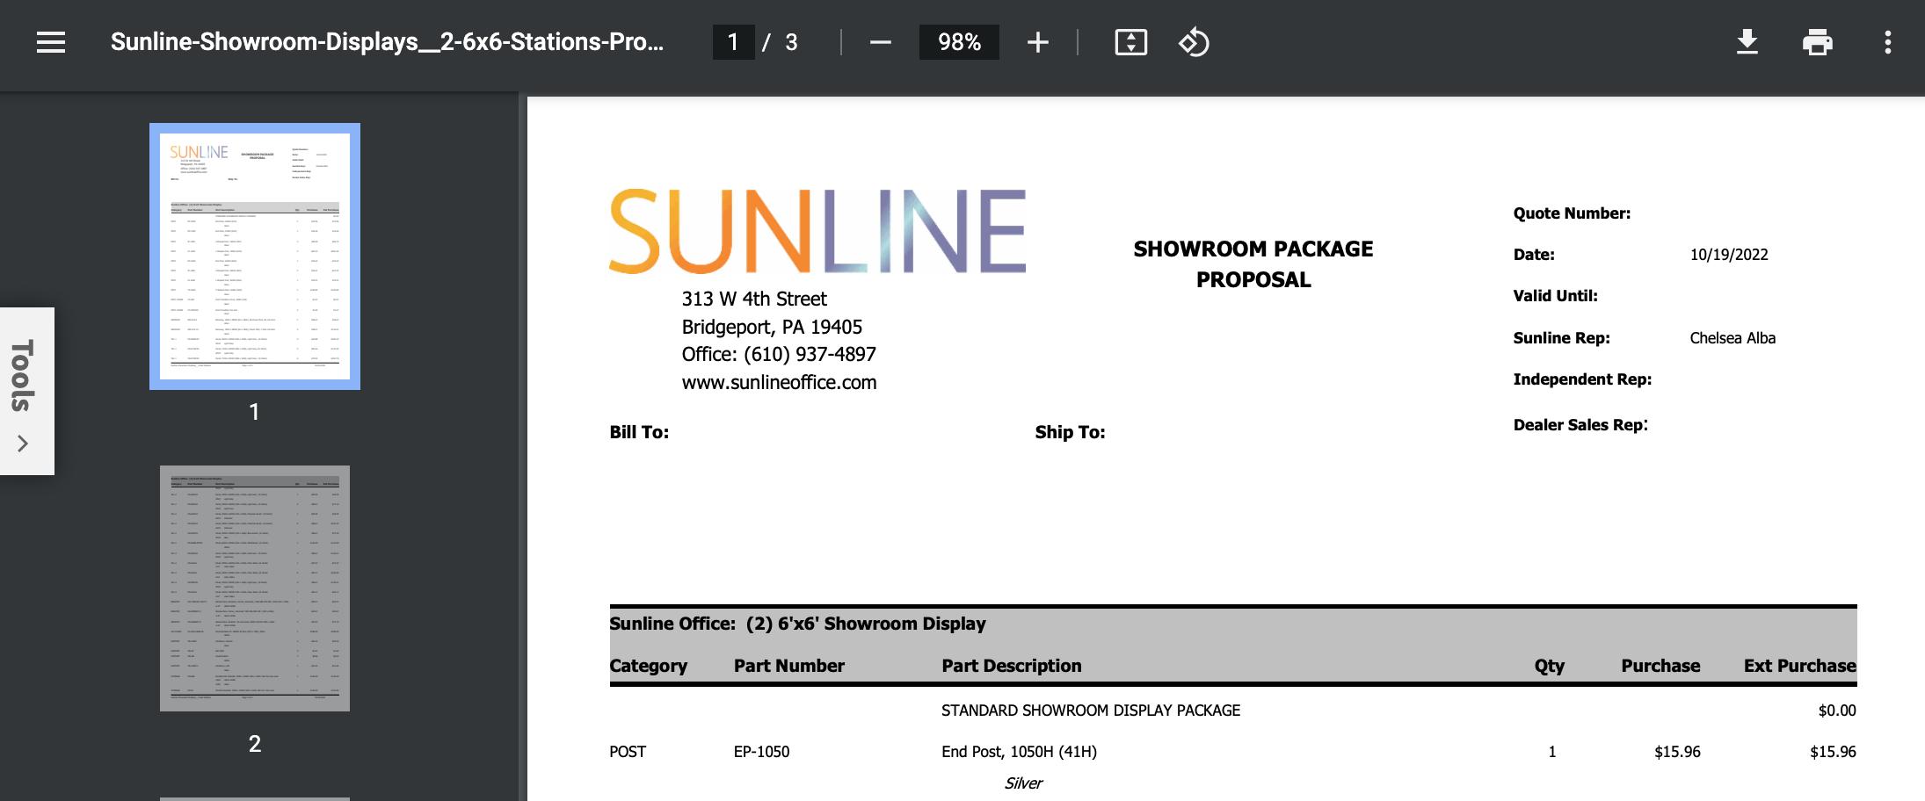Click the Category column header
1925x801 pixels.
pos(648,666)
